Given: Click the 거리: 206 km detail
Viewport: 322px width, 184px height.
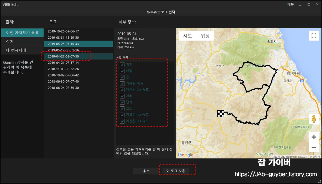Looking at the screenshot, I should point(126,47).
